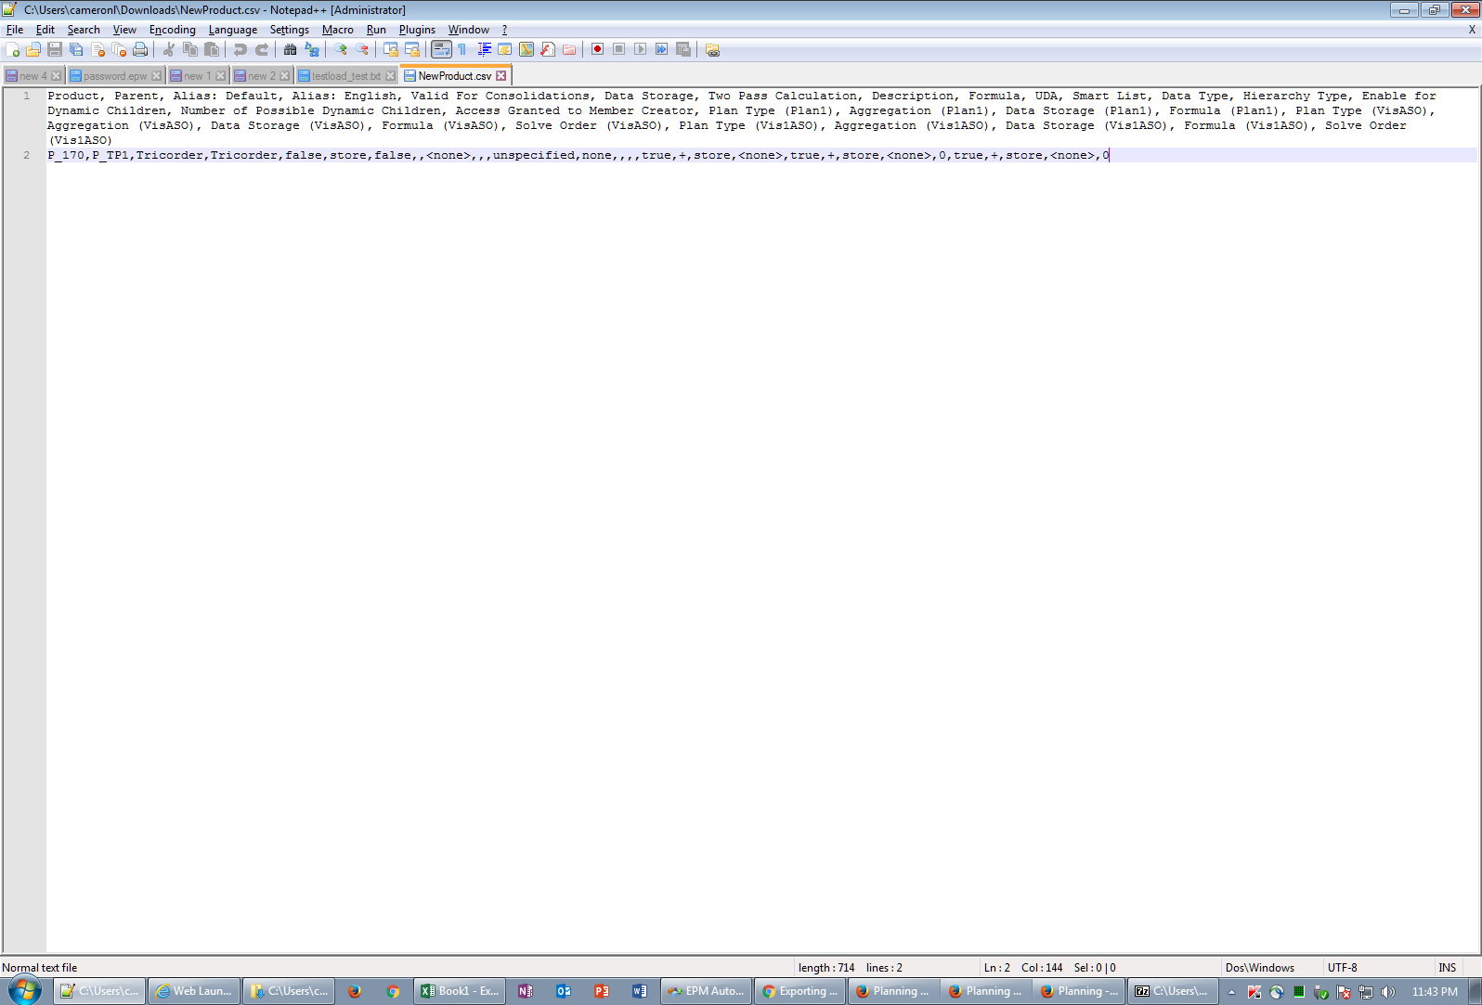The width and height of the screenshot is (1482, 1005).
Task: Close the testload_test.txt tab
Action: 390,76
